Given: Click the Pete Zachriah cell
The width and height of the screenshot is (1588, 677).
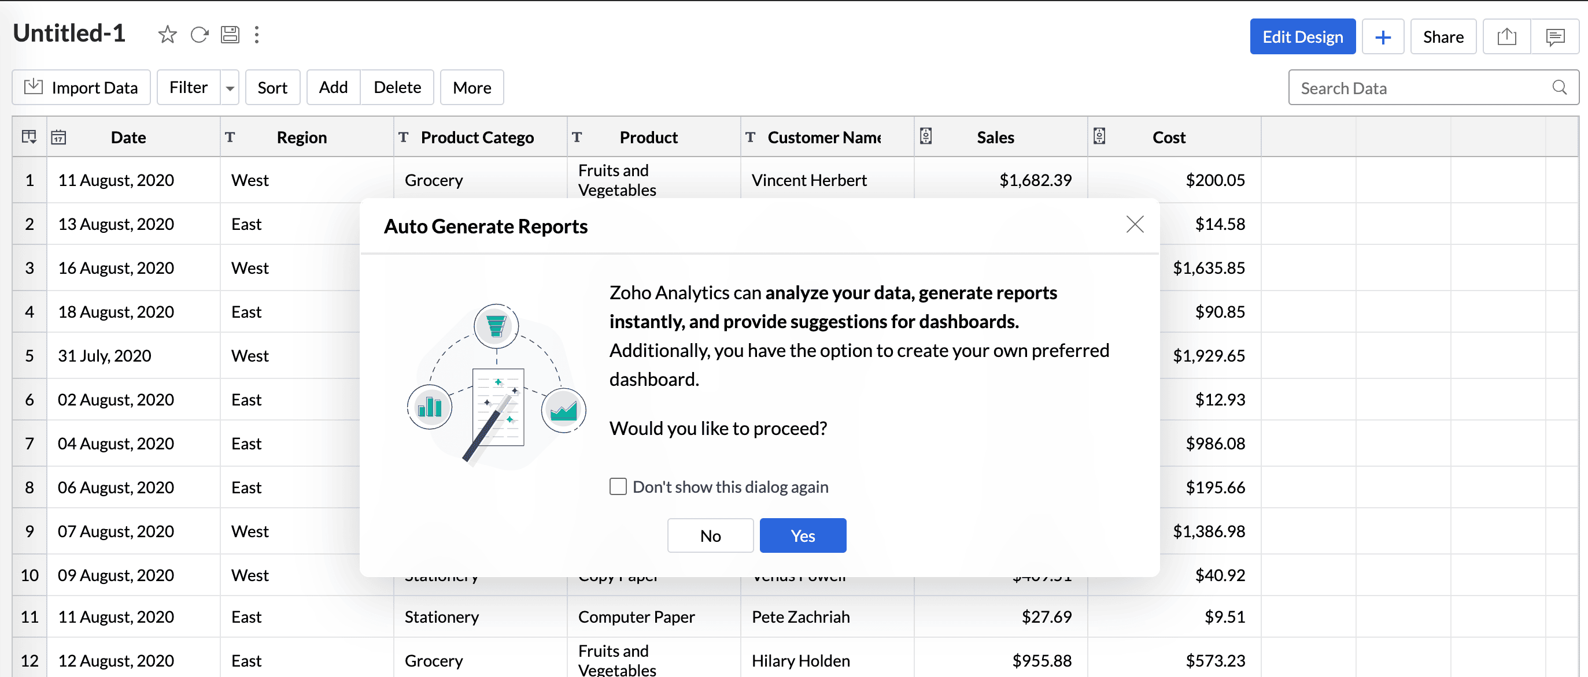Looking at the screenshot, I should pos(828,616).
